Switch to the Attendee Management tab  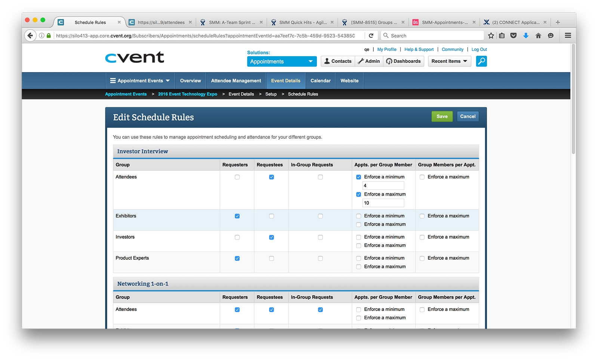point(236,81)
